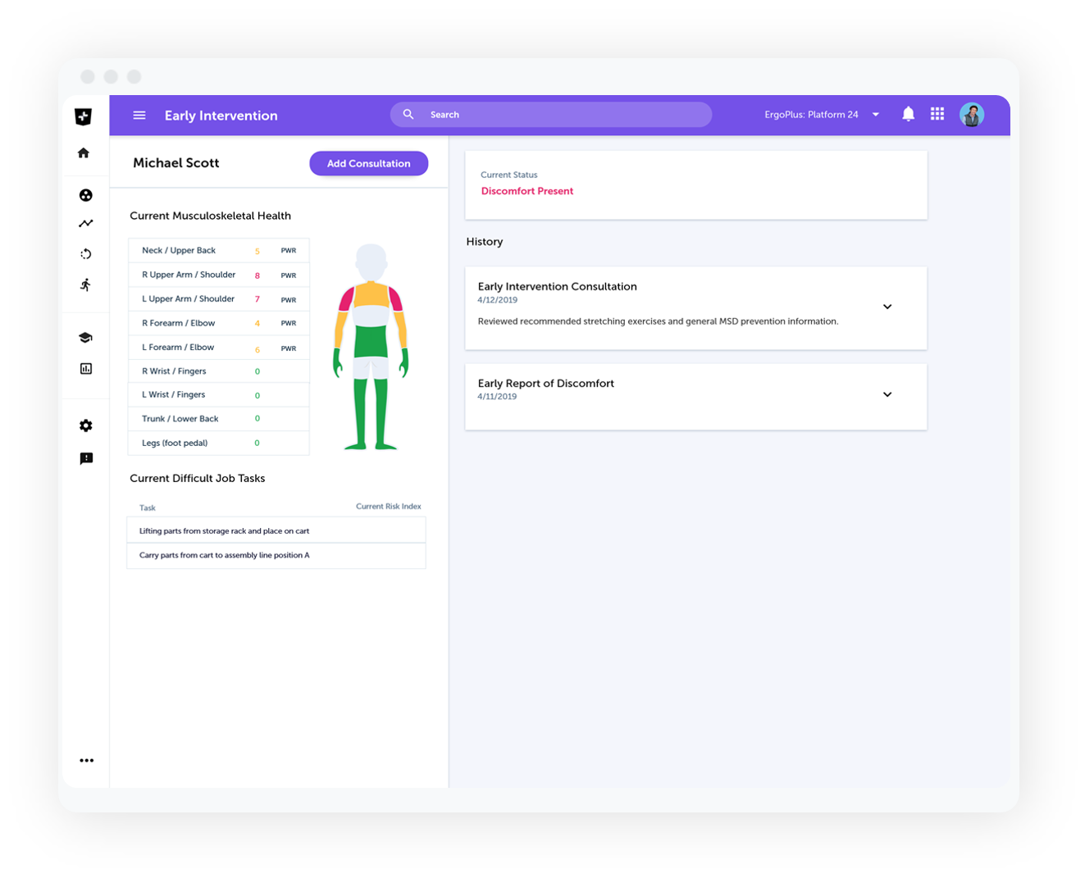Select the R Upper Arm / Shoulder row
This screenshot has height=878, width=1085.
(218, 275)
